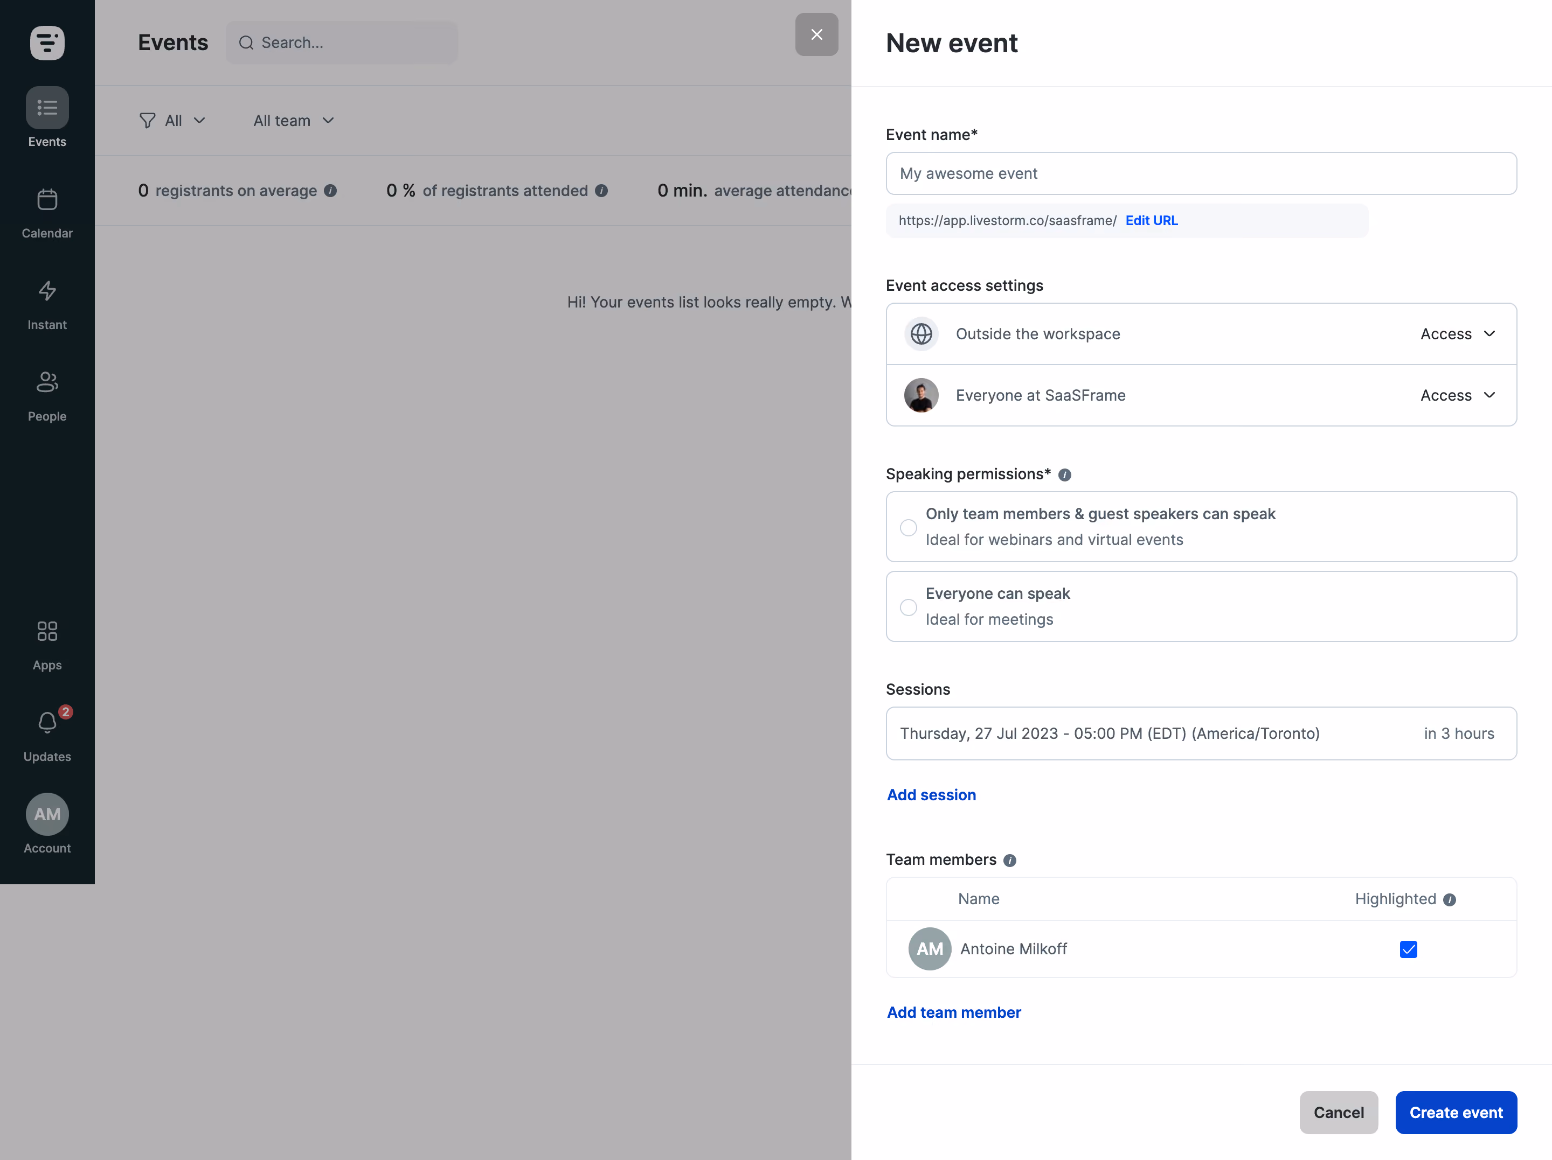This screenshot has width=1552, height=1160.
Task: Open the All filter dropdown
Action: coord(172,121)
